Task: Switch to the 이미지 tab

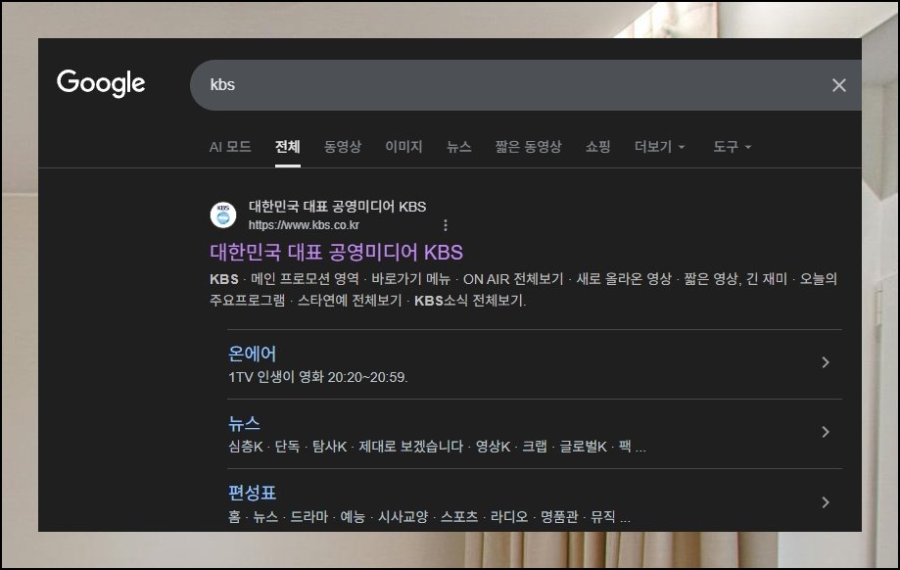Action: pos(403,147)
